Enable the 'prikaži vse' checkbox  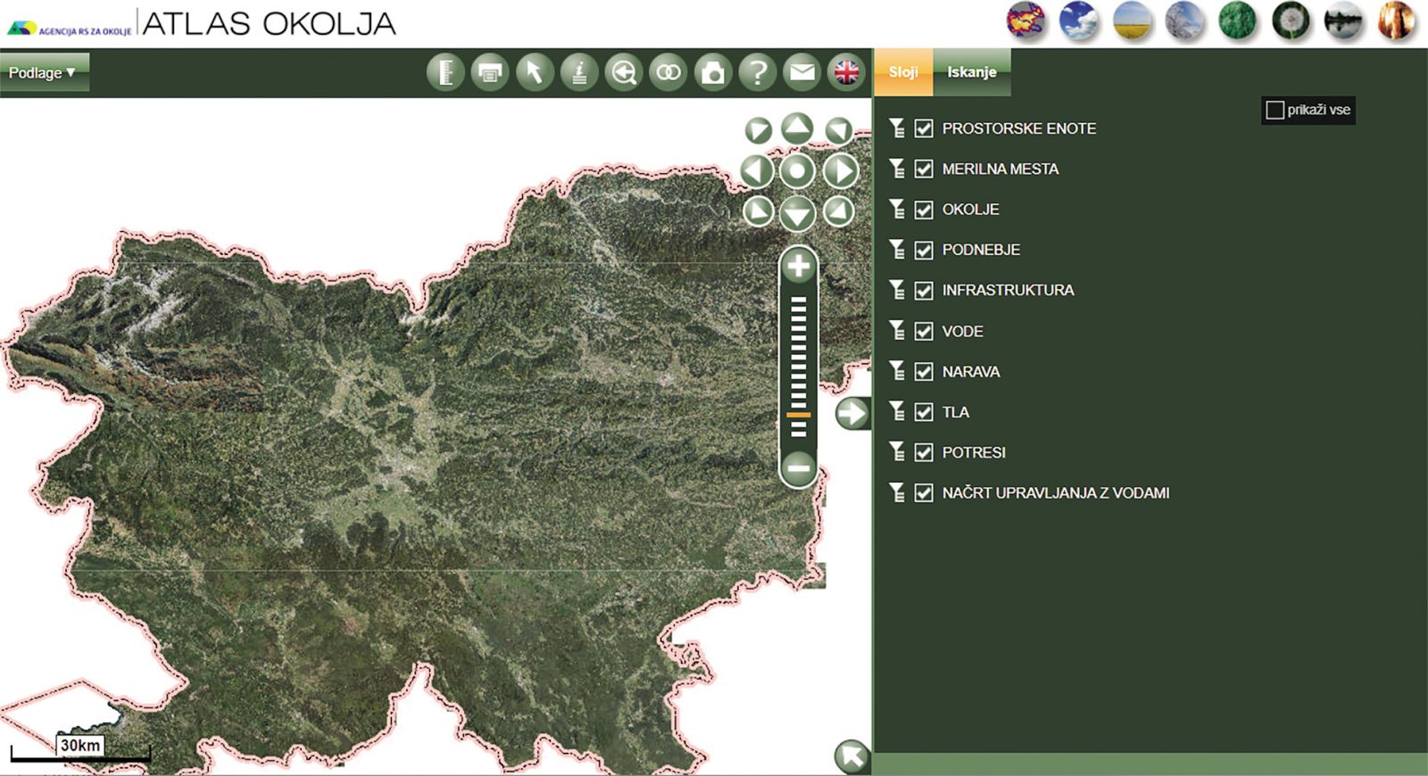click(x=1274, y=110)
